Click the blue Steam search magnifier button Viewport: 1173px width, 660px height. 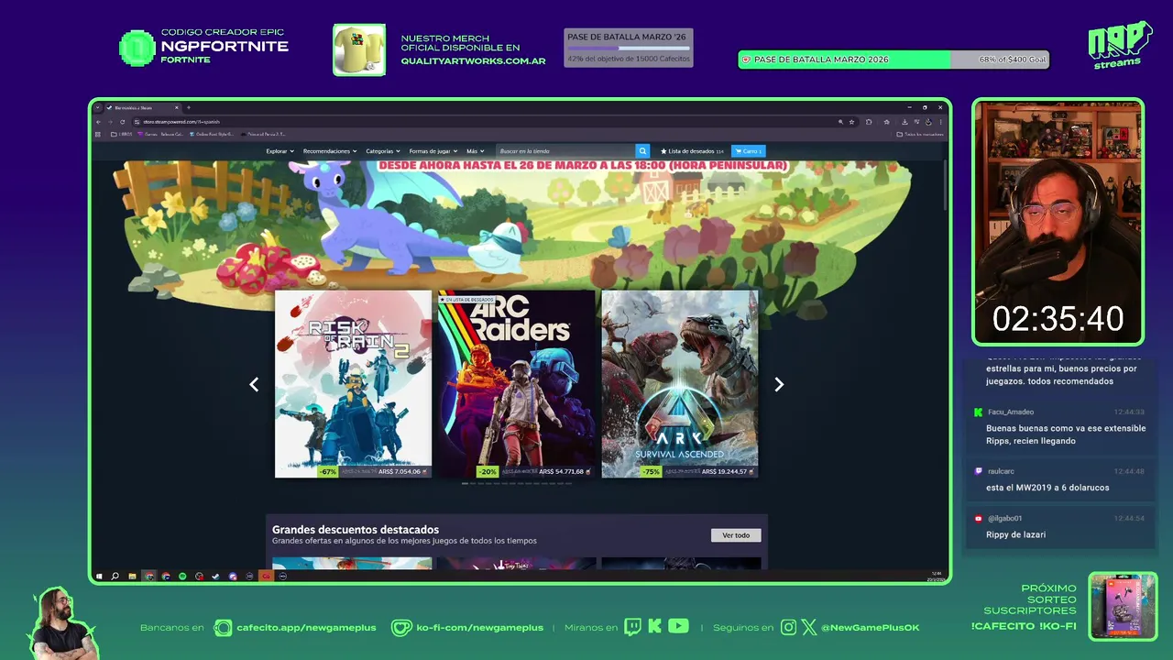click(642, 151)
